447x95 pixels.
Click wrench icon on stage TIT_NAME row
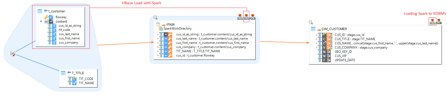tap(170, 51)
